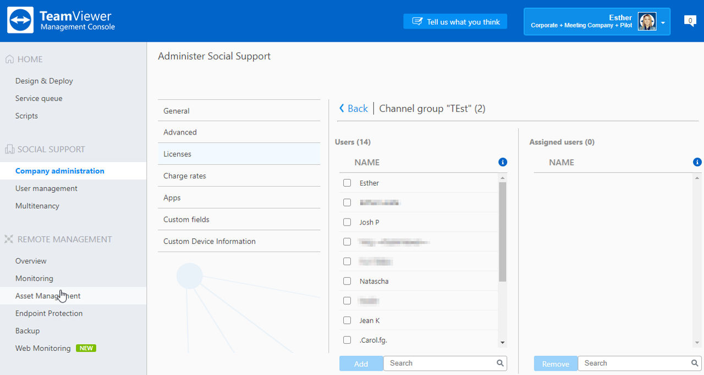Click the REMOTE MANAGEMENT section heading
This screenshot has width=704, height=375.
65,239
